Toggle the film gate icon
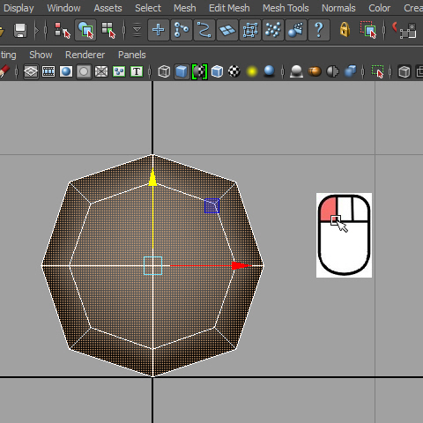The height and width of the screenshot is (423, 423). point(48,71)
